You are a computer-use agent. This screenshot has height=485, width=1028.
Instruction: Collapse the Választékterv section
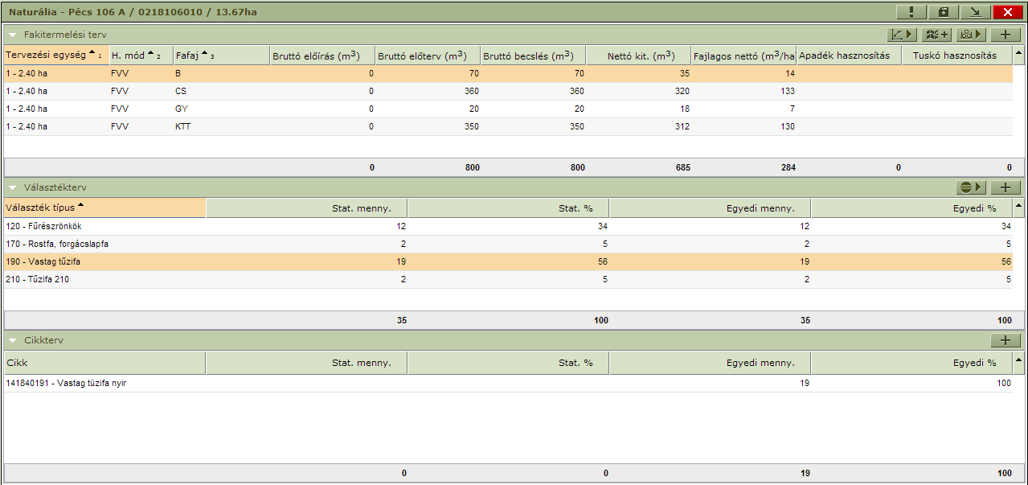coord(13,188)
